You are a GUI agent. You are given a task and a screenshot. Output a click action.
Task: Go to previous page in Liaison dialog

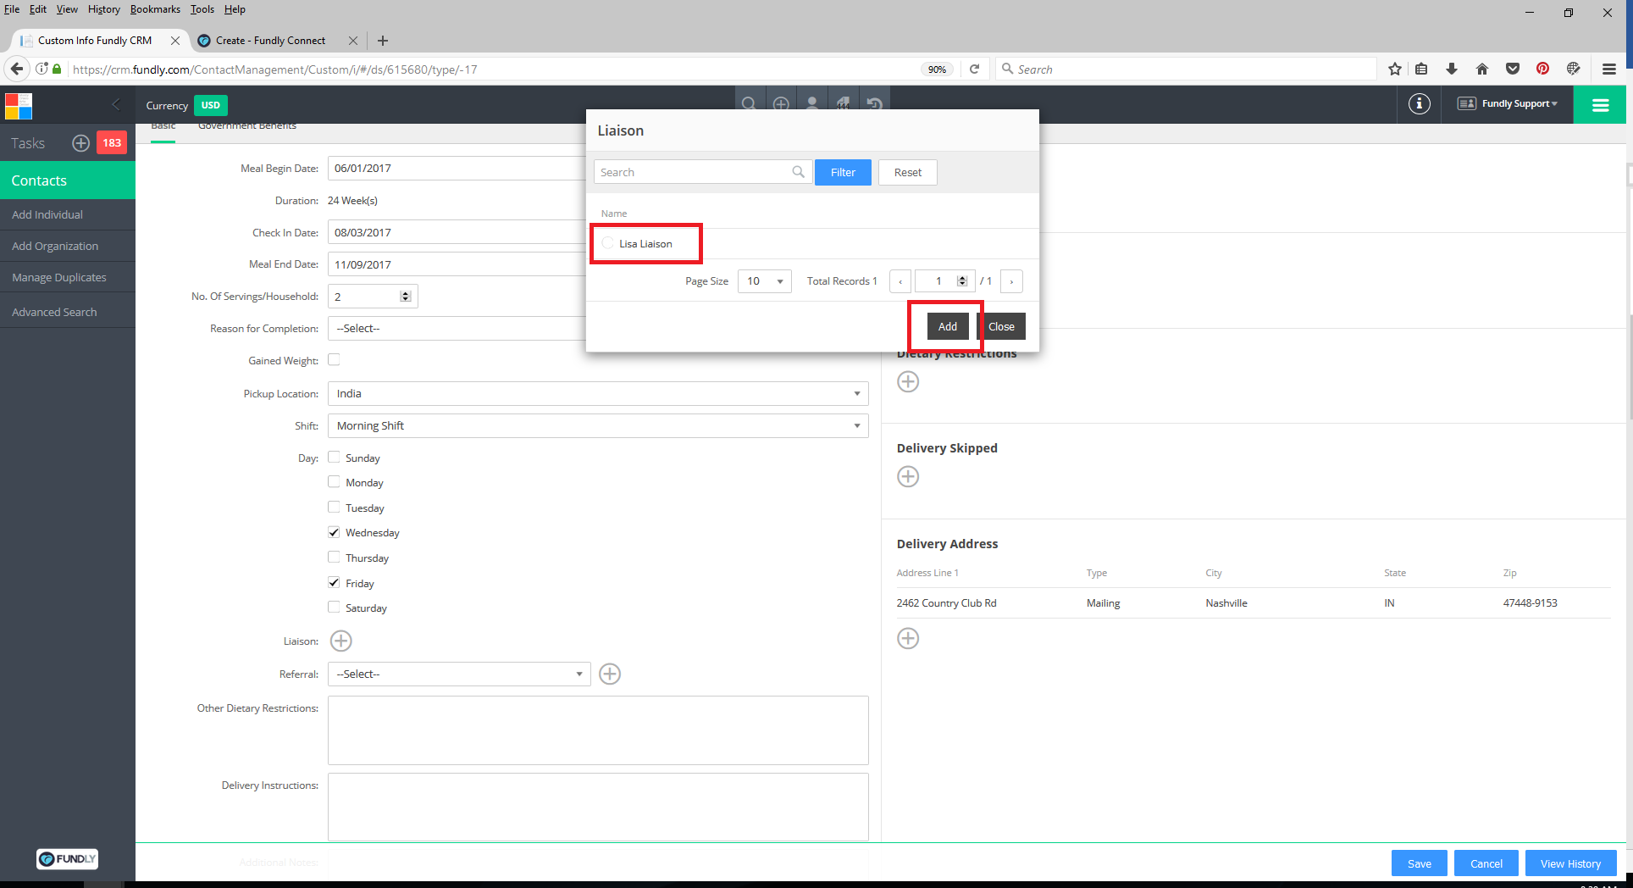pyautogui.click(x=900, y=281)
